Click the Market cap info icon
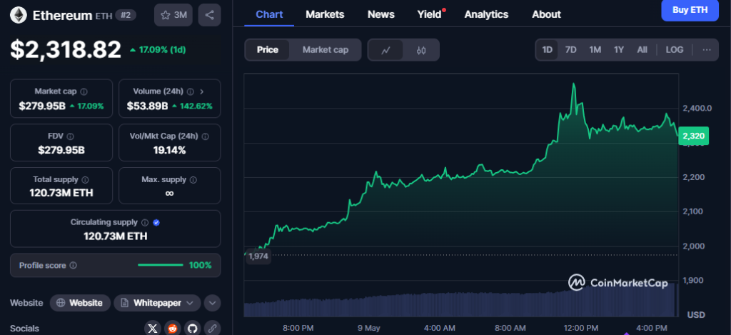 tap(84, 91)
